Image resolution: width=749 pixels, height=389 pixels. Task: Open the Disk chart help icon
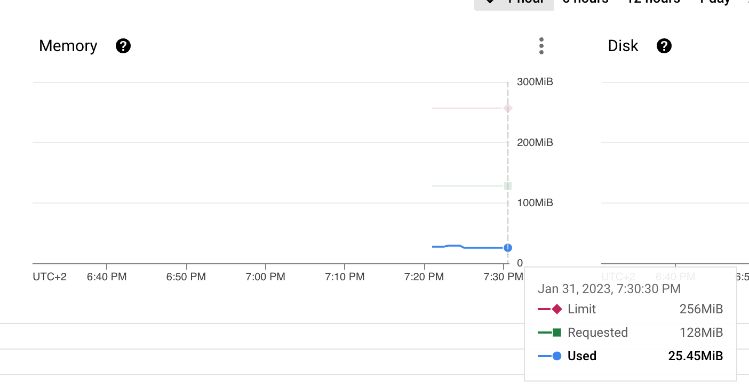point(664,46)
